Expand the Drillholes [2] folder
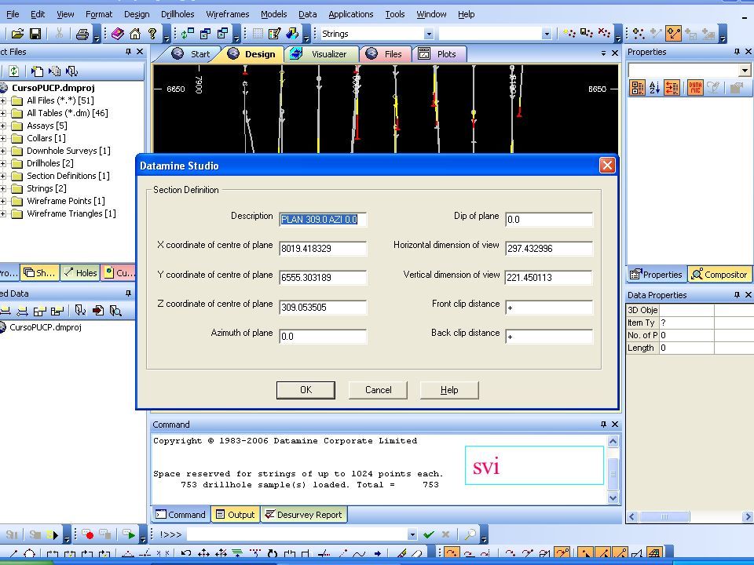Screen dimensions: 754x565 point(3,163)
